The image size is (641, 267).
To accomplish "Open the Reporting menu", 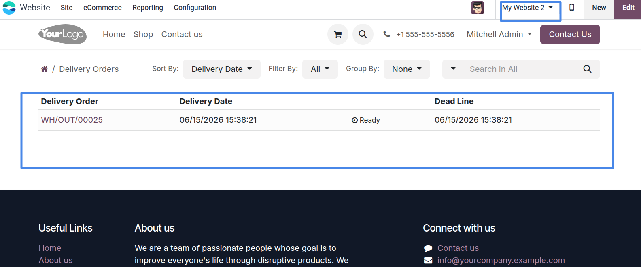I will [148, 8].
